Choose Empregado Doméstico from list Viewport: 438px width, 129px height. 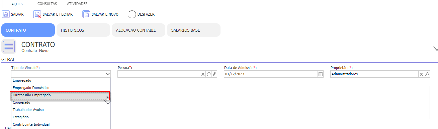click(60, 88)
